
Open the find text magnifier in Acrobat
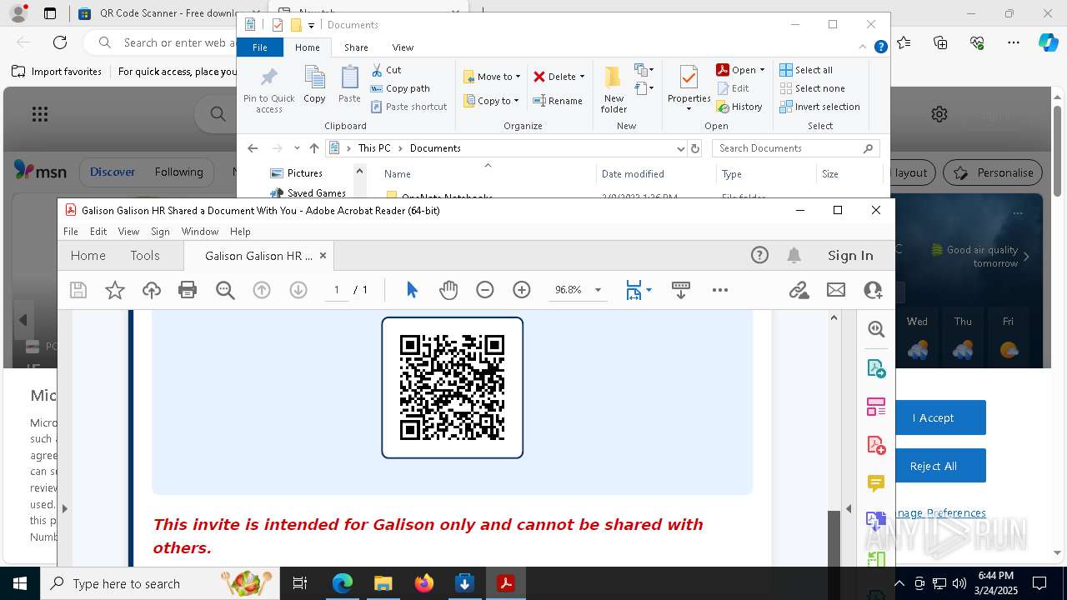tap(225, 290)
